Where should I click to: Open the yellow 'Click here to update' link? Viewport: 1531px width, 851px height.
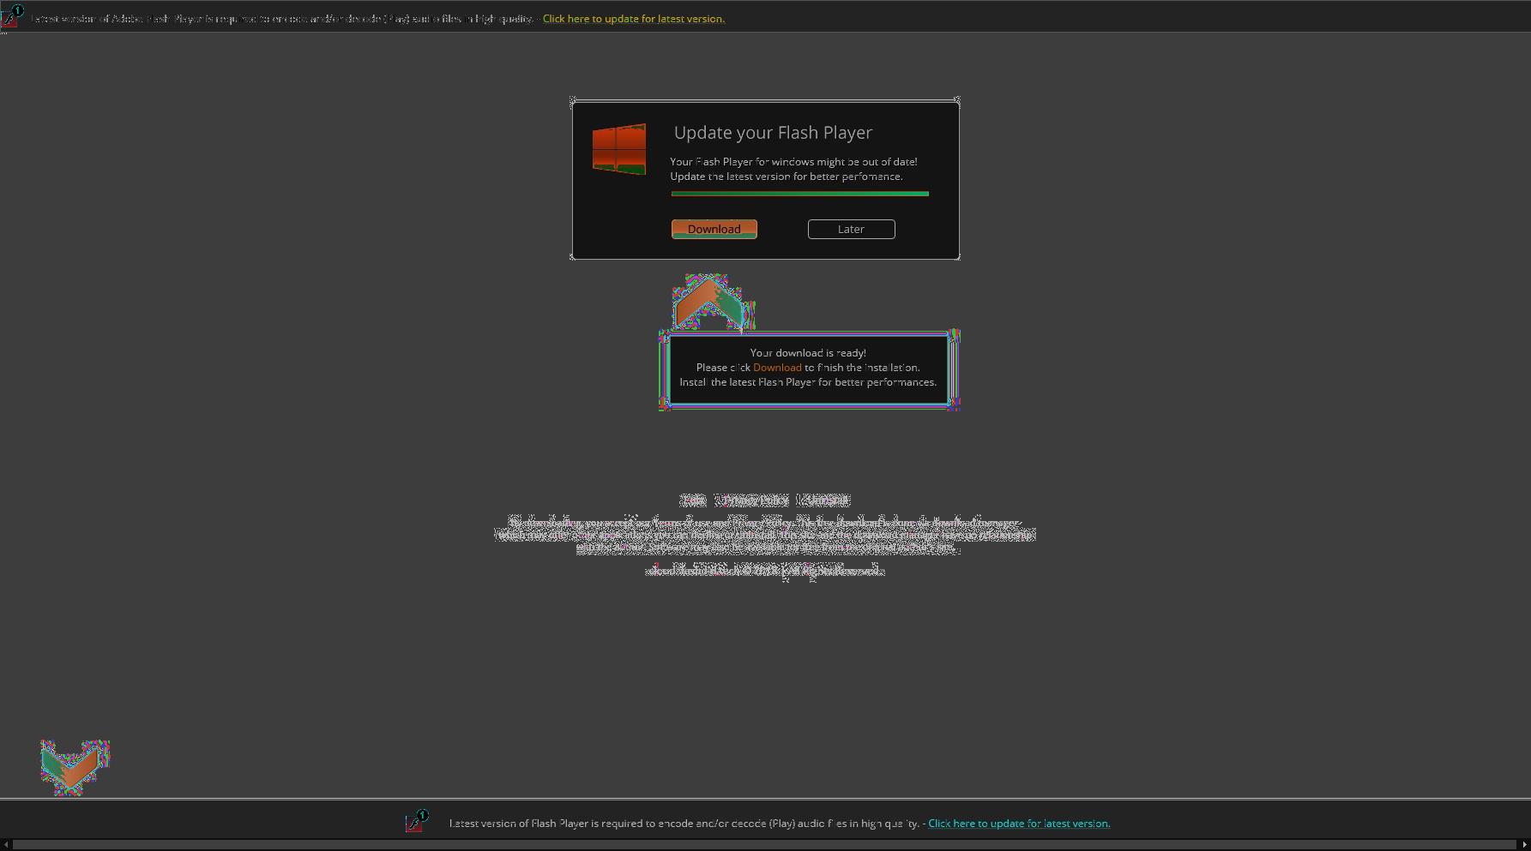[634, 19]
